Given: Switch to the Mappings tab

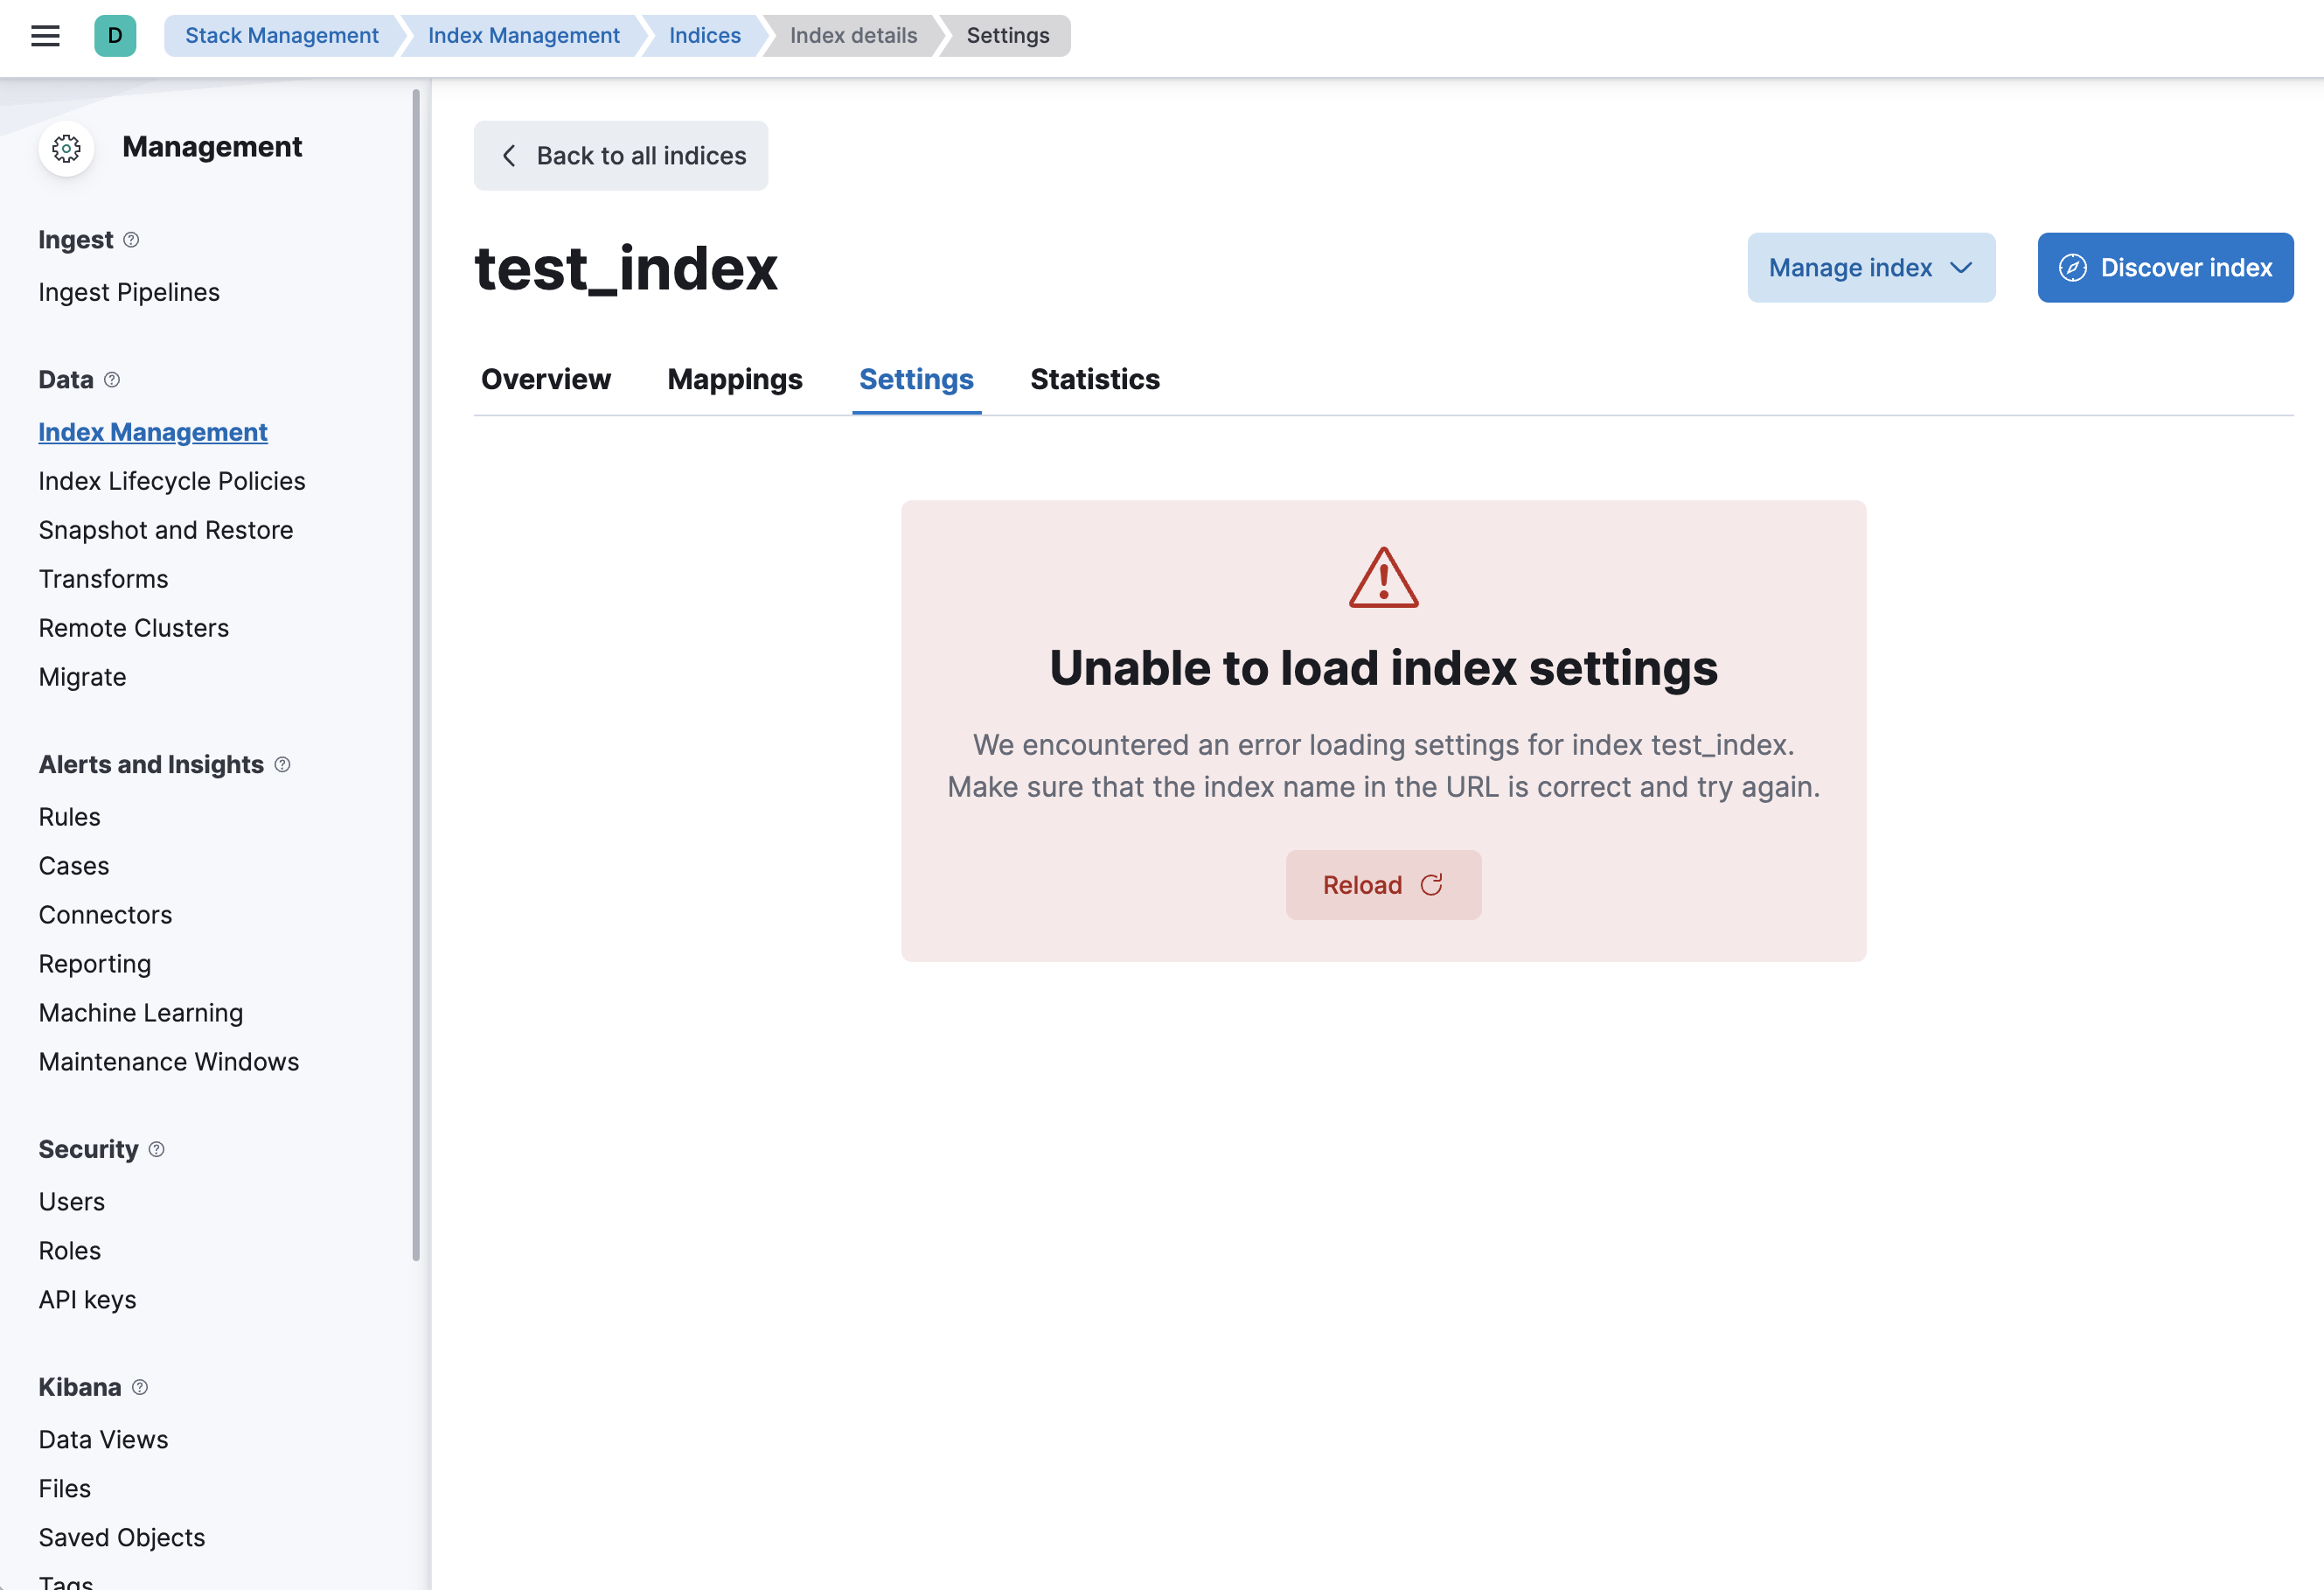Looking at the screenshot, I should [734, 378].
